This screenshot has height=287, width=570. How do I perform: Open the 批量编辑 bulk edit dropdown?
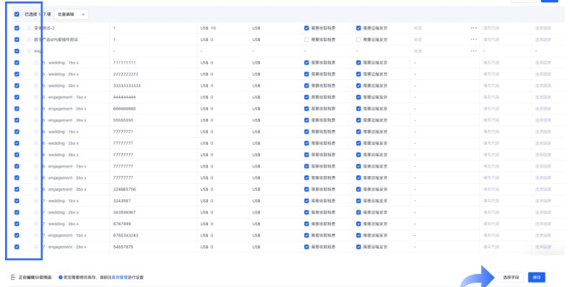pos(72,14)
